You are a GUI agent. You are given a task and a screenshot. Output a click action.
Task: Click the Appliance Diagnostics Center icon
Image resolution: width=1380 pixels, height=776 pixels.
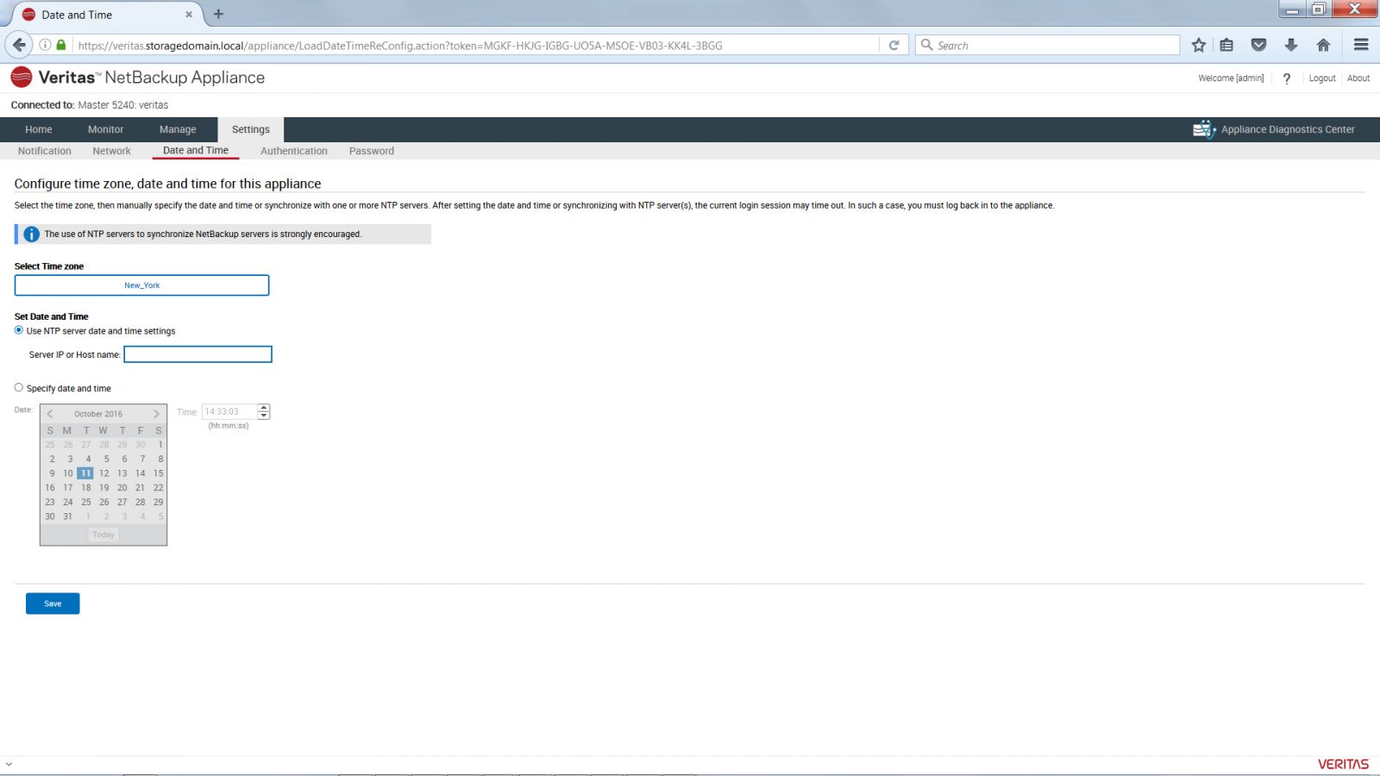pos(1204,129)
